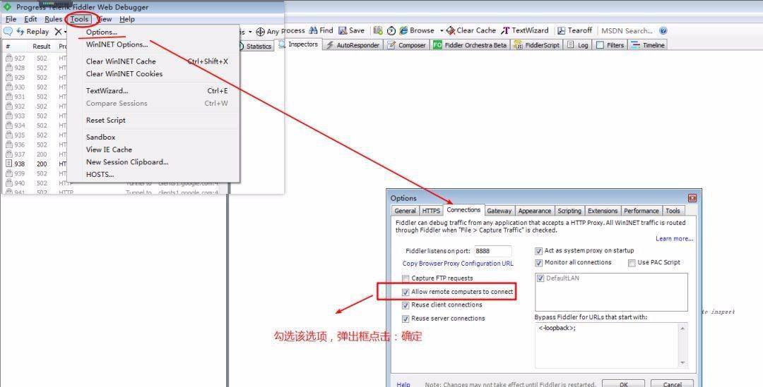Viewport: 763px width, 387px height.
Task: Click the Help link in Options dialog
Action: click(403, 384)
